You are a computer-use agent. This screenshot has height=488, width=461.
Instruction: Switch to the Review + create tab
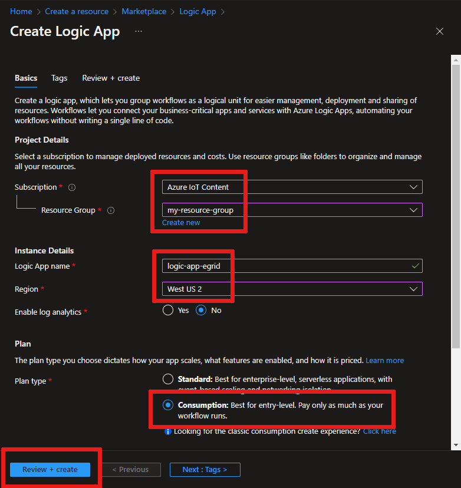point(111,78)
